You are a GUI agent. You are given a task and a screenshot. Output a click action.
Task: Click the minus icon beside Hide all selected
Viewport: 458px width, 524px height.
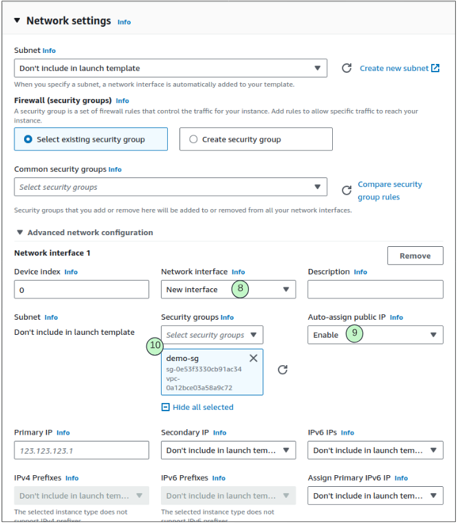165,407
